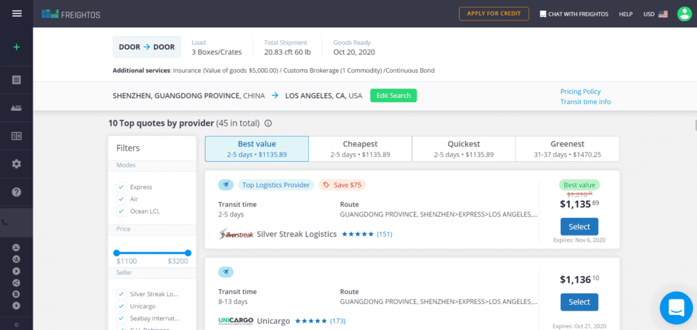Image resolution: width=697 pixels, height=330 pixels.
Task: Click the chat icon beside Chat with Freightos
Action: click(x=542, y=14)
